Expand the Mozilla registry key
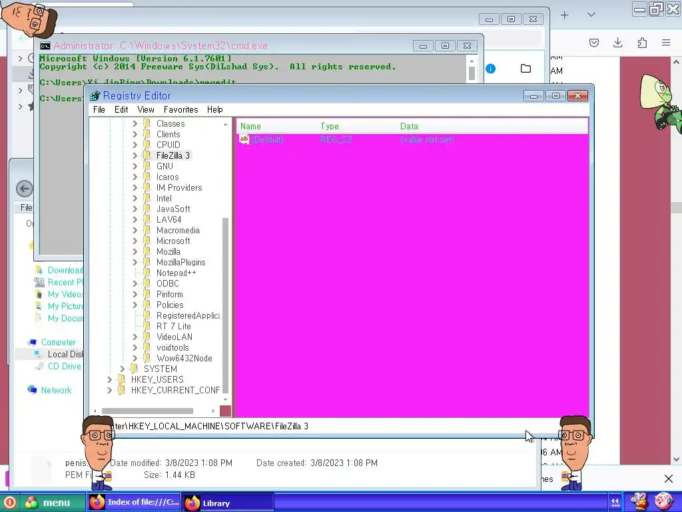Viewport: 682px width, 512px height. pos(135,251)
